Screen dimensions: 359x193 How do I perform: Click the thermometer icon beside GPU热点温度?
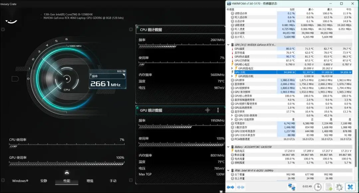coord(232,57)
